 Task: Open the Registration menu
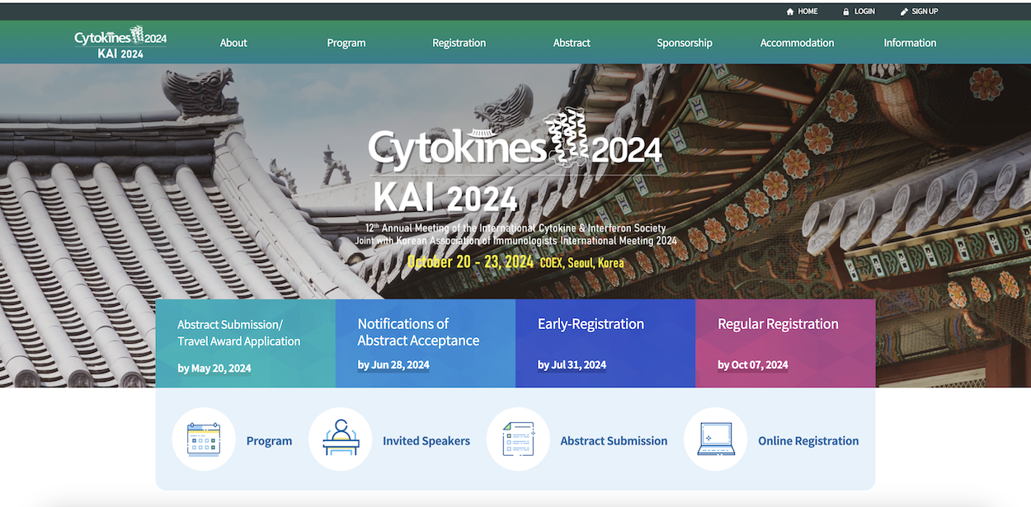coord(459,43)
